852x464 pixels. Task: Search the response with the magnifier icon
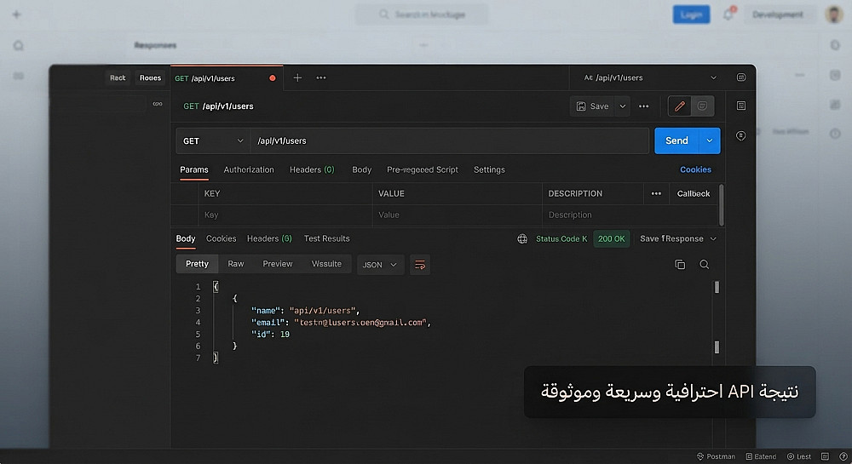[705, 264]
